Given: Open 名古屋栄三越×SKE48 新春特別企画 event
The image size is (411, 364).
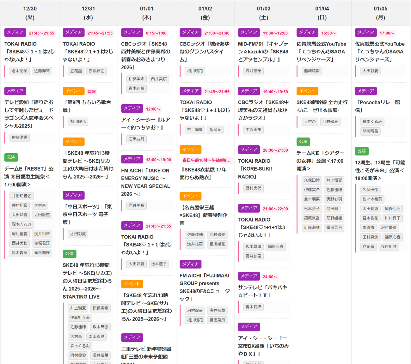Looking at the screenshot, I should [203, 215].
